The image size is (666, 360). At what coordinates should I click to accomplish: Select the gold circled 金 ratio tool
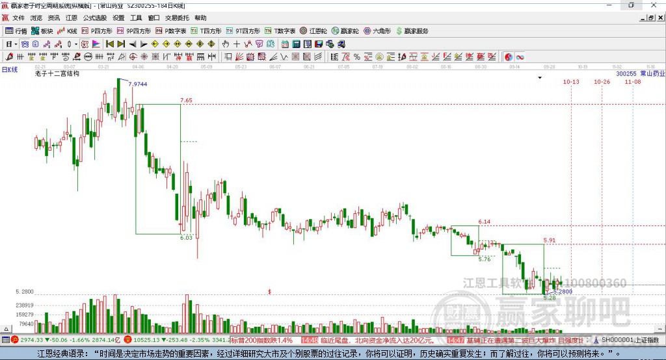[379, 57]
